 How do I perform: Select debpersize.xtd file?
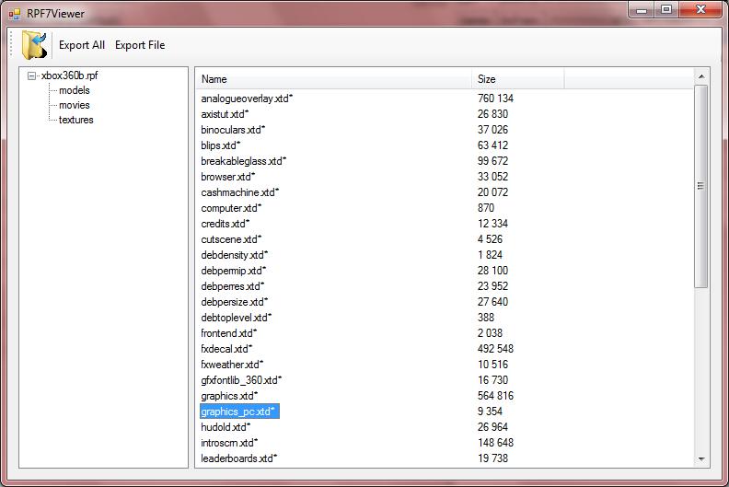click(x=235, y=302)
